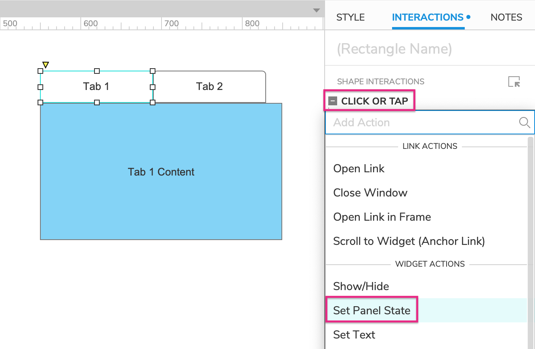Click the search magnifier in Add Action

coord(524,122)
